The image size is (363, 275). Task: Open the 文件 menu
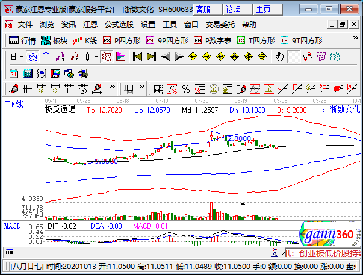[25, 24]
